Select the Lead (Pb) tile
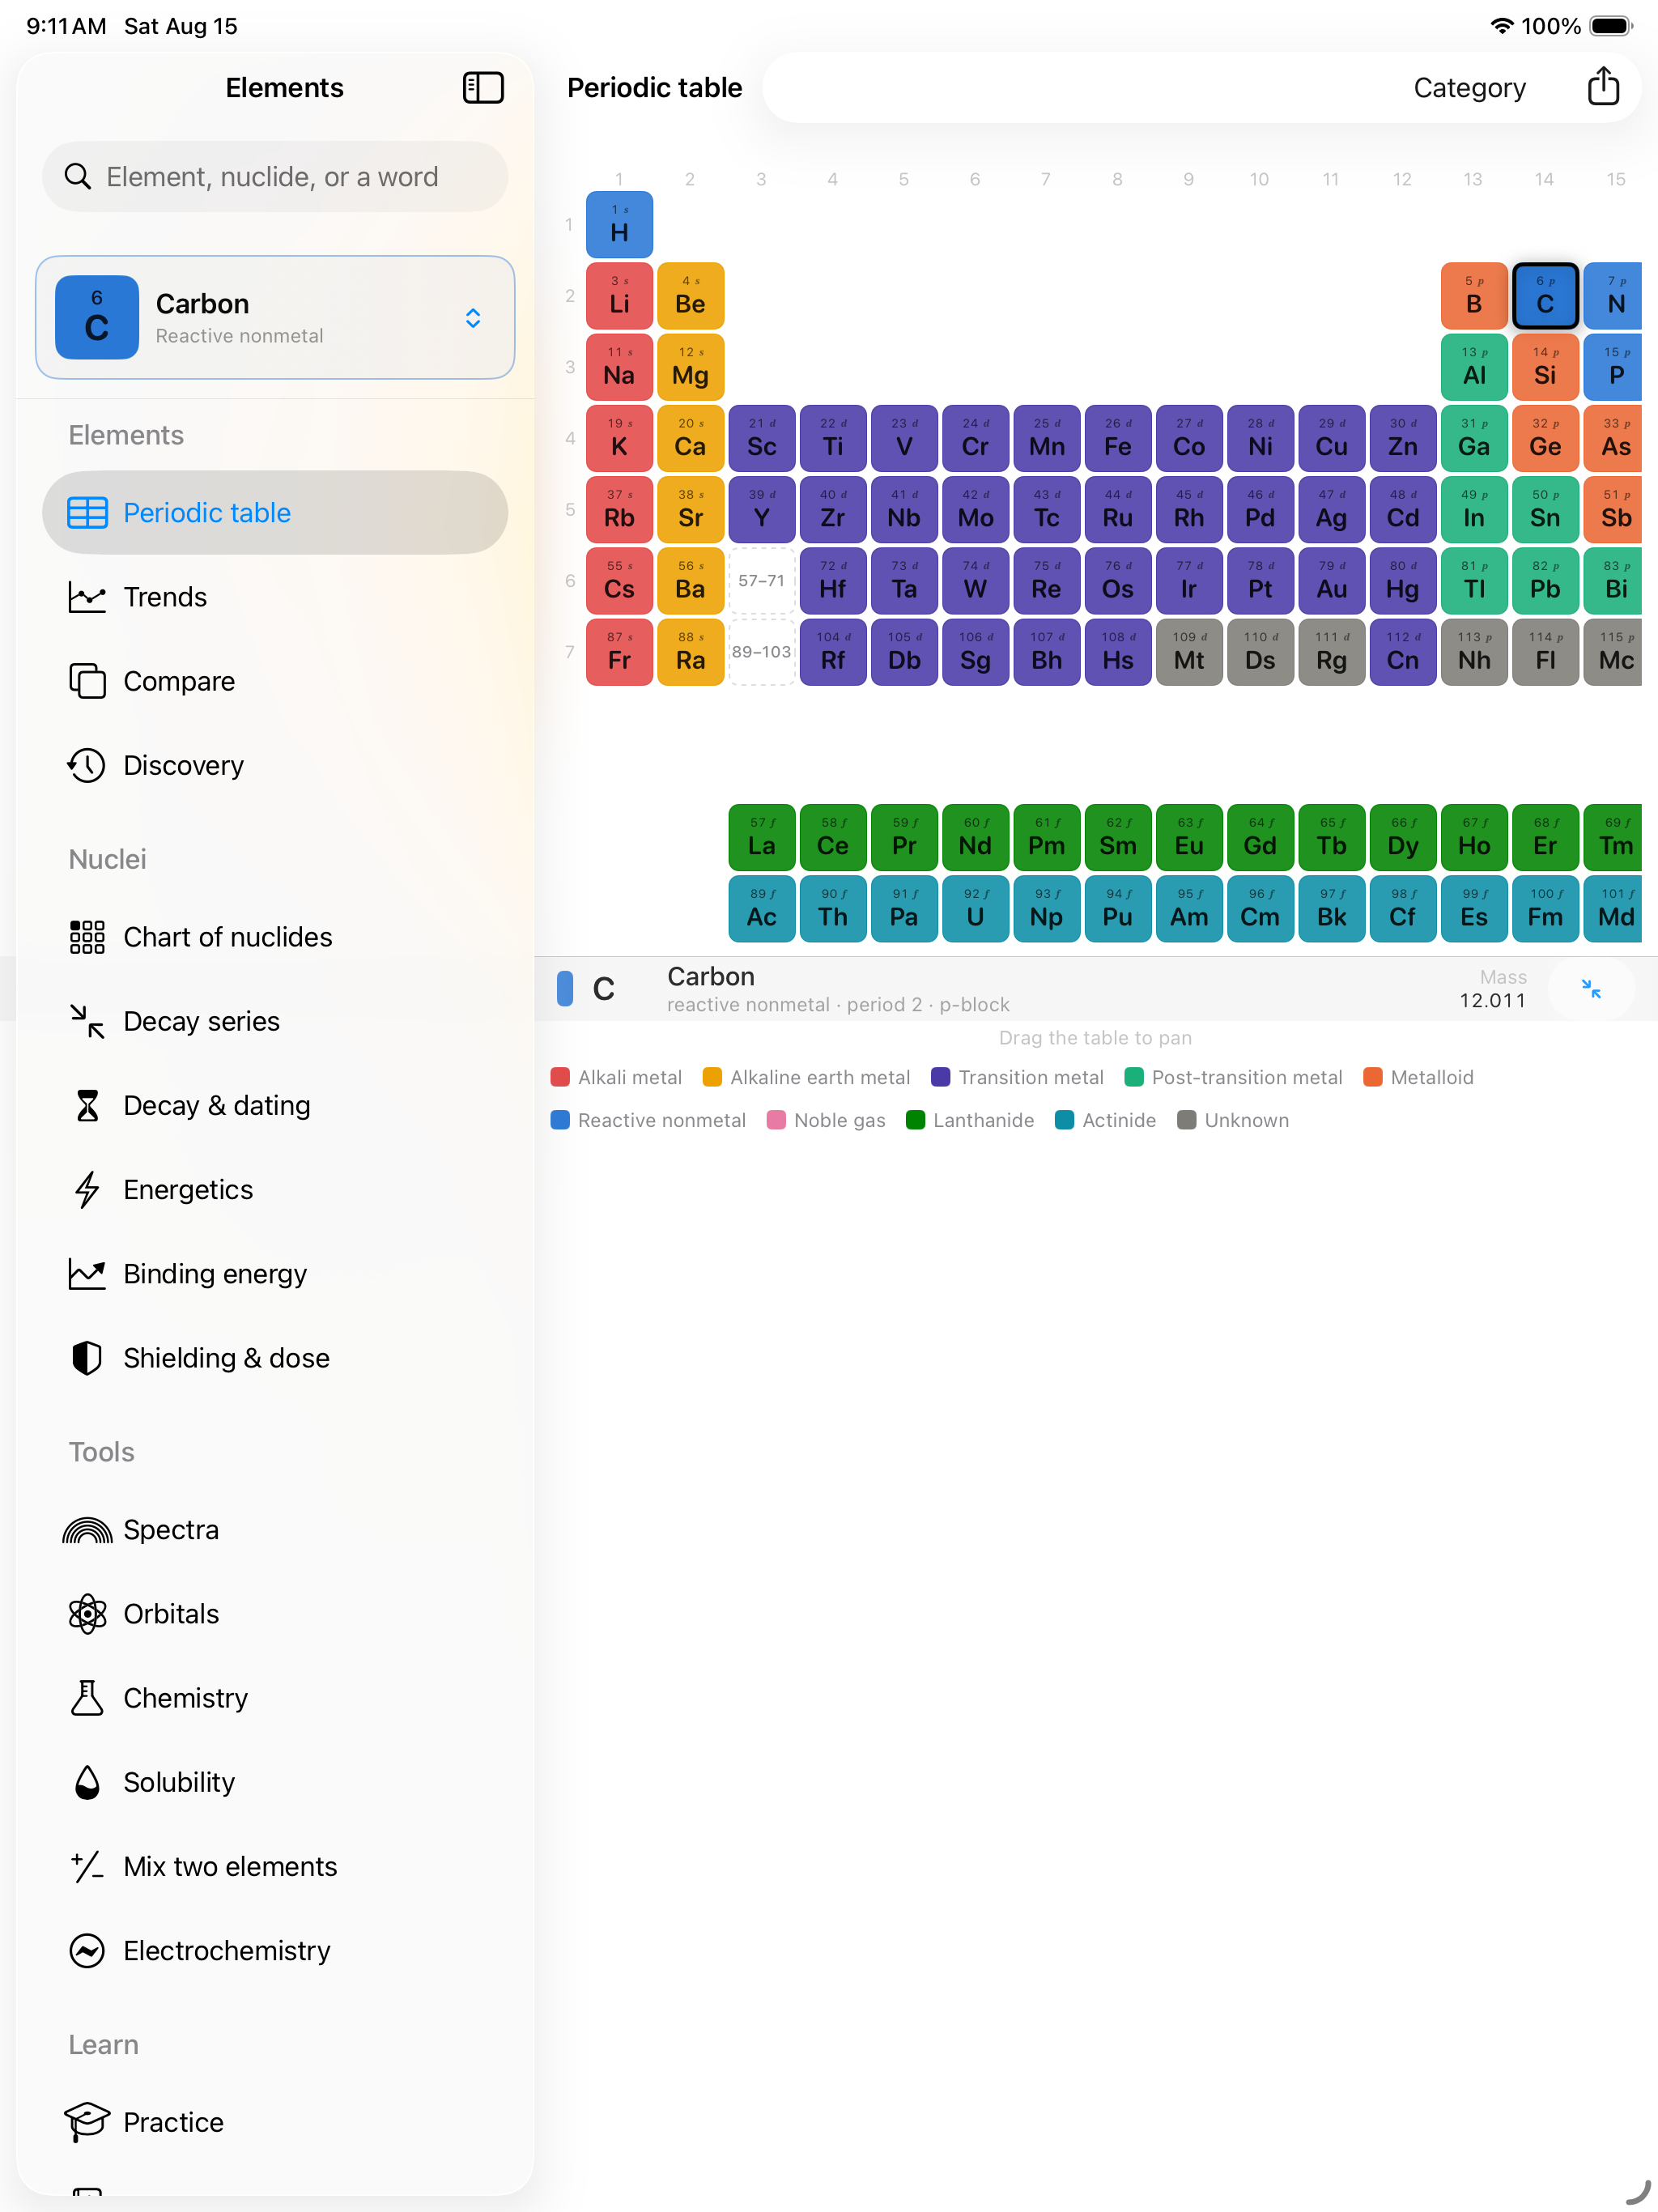 click(1545, 581)
